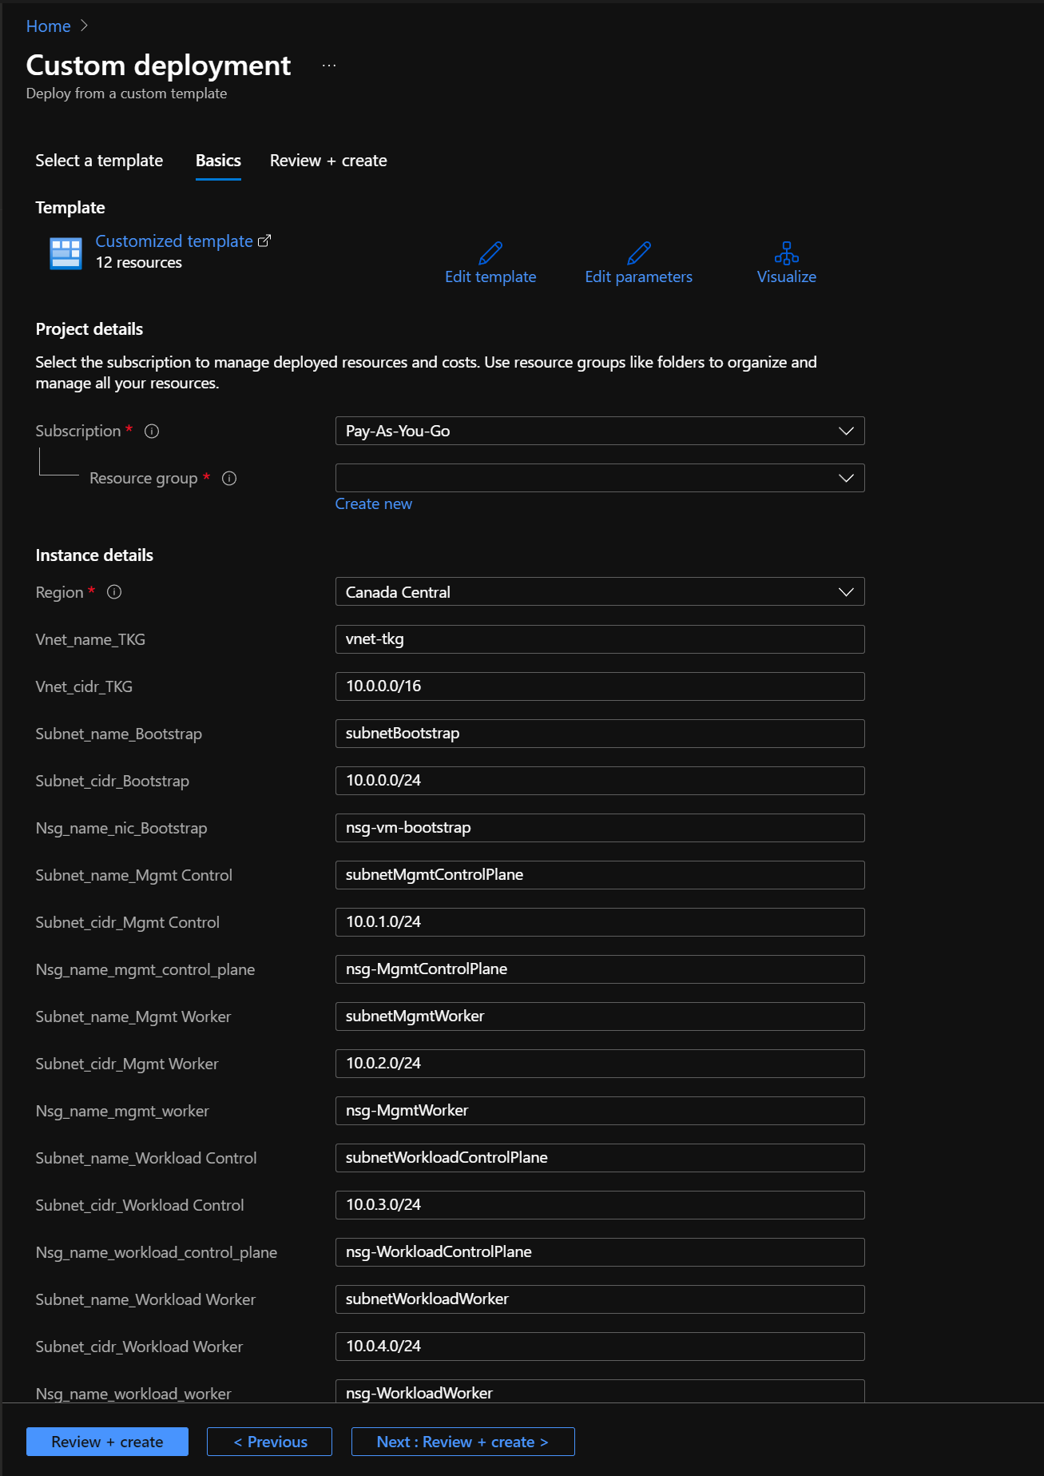Open the ellipsis menu next to Custom deployment

pyautogui.click(x=329, y=66)
